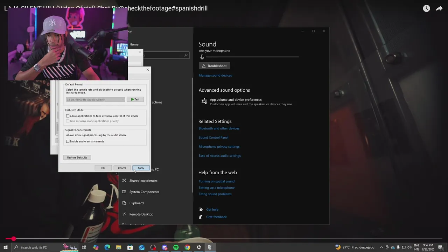
Task: Click the microphone icon under Test your microphone
Action: tap(202, 57)
